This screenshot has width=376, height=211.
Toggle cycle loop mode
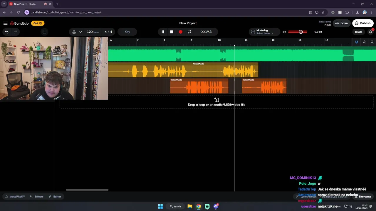pos(189,32)
